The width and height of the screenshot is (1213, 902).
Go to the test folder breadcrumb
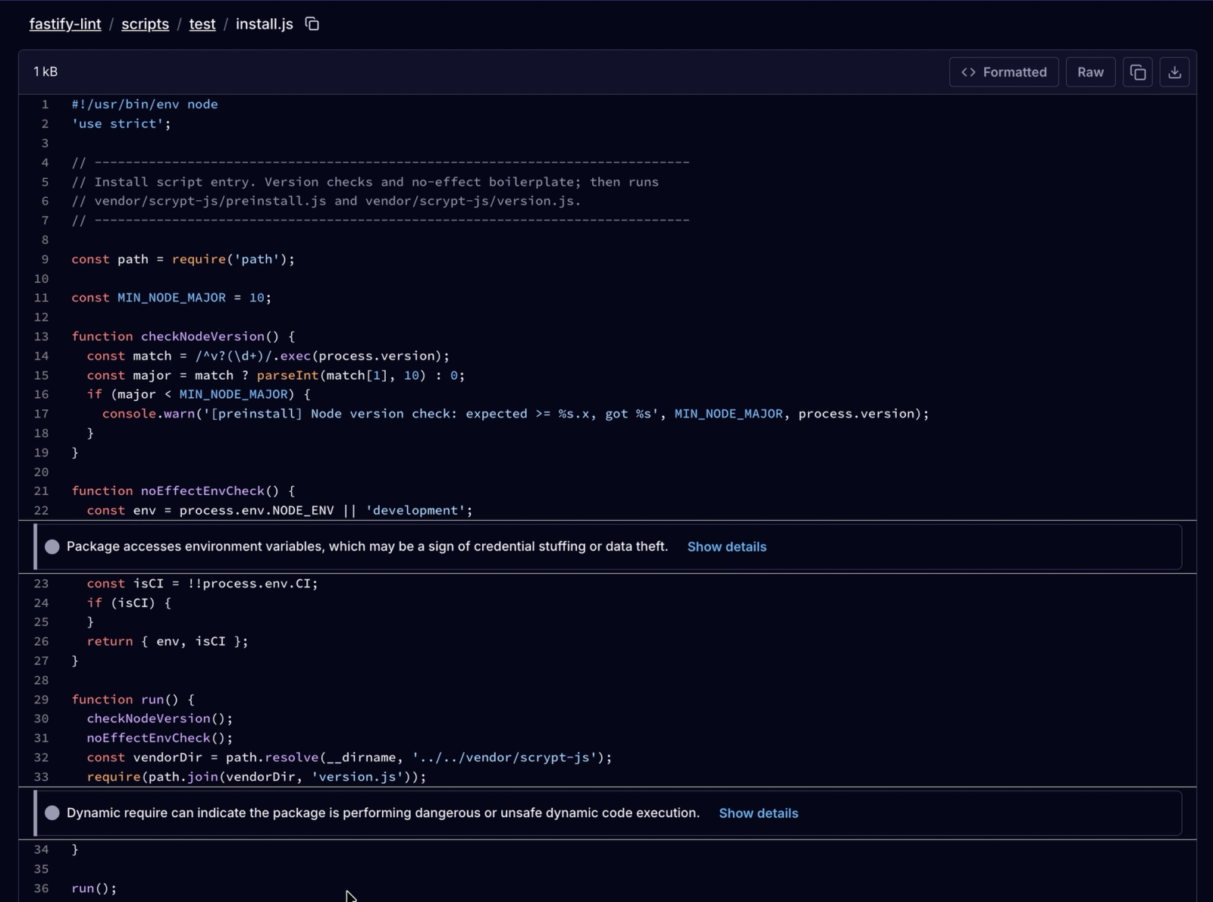(202, 24)
